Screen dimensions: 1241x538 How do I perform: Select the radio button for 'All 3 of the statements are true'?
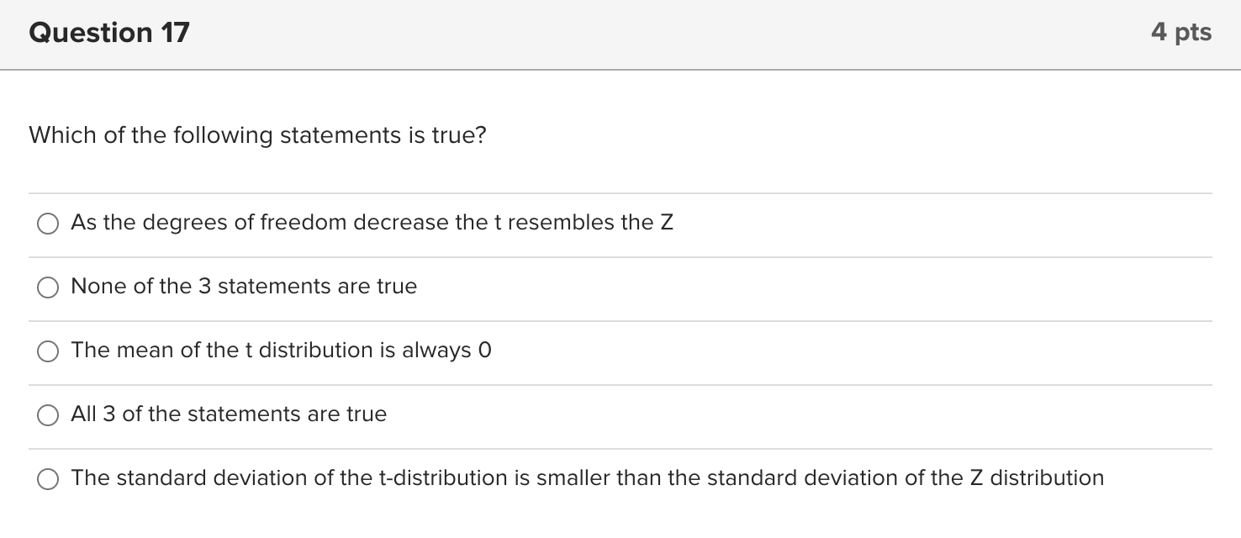click(47, 414)
